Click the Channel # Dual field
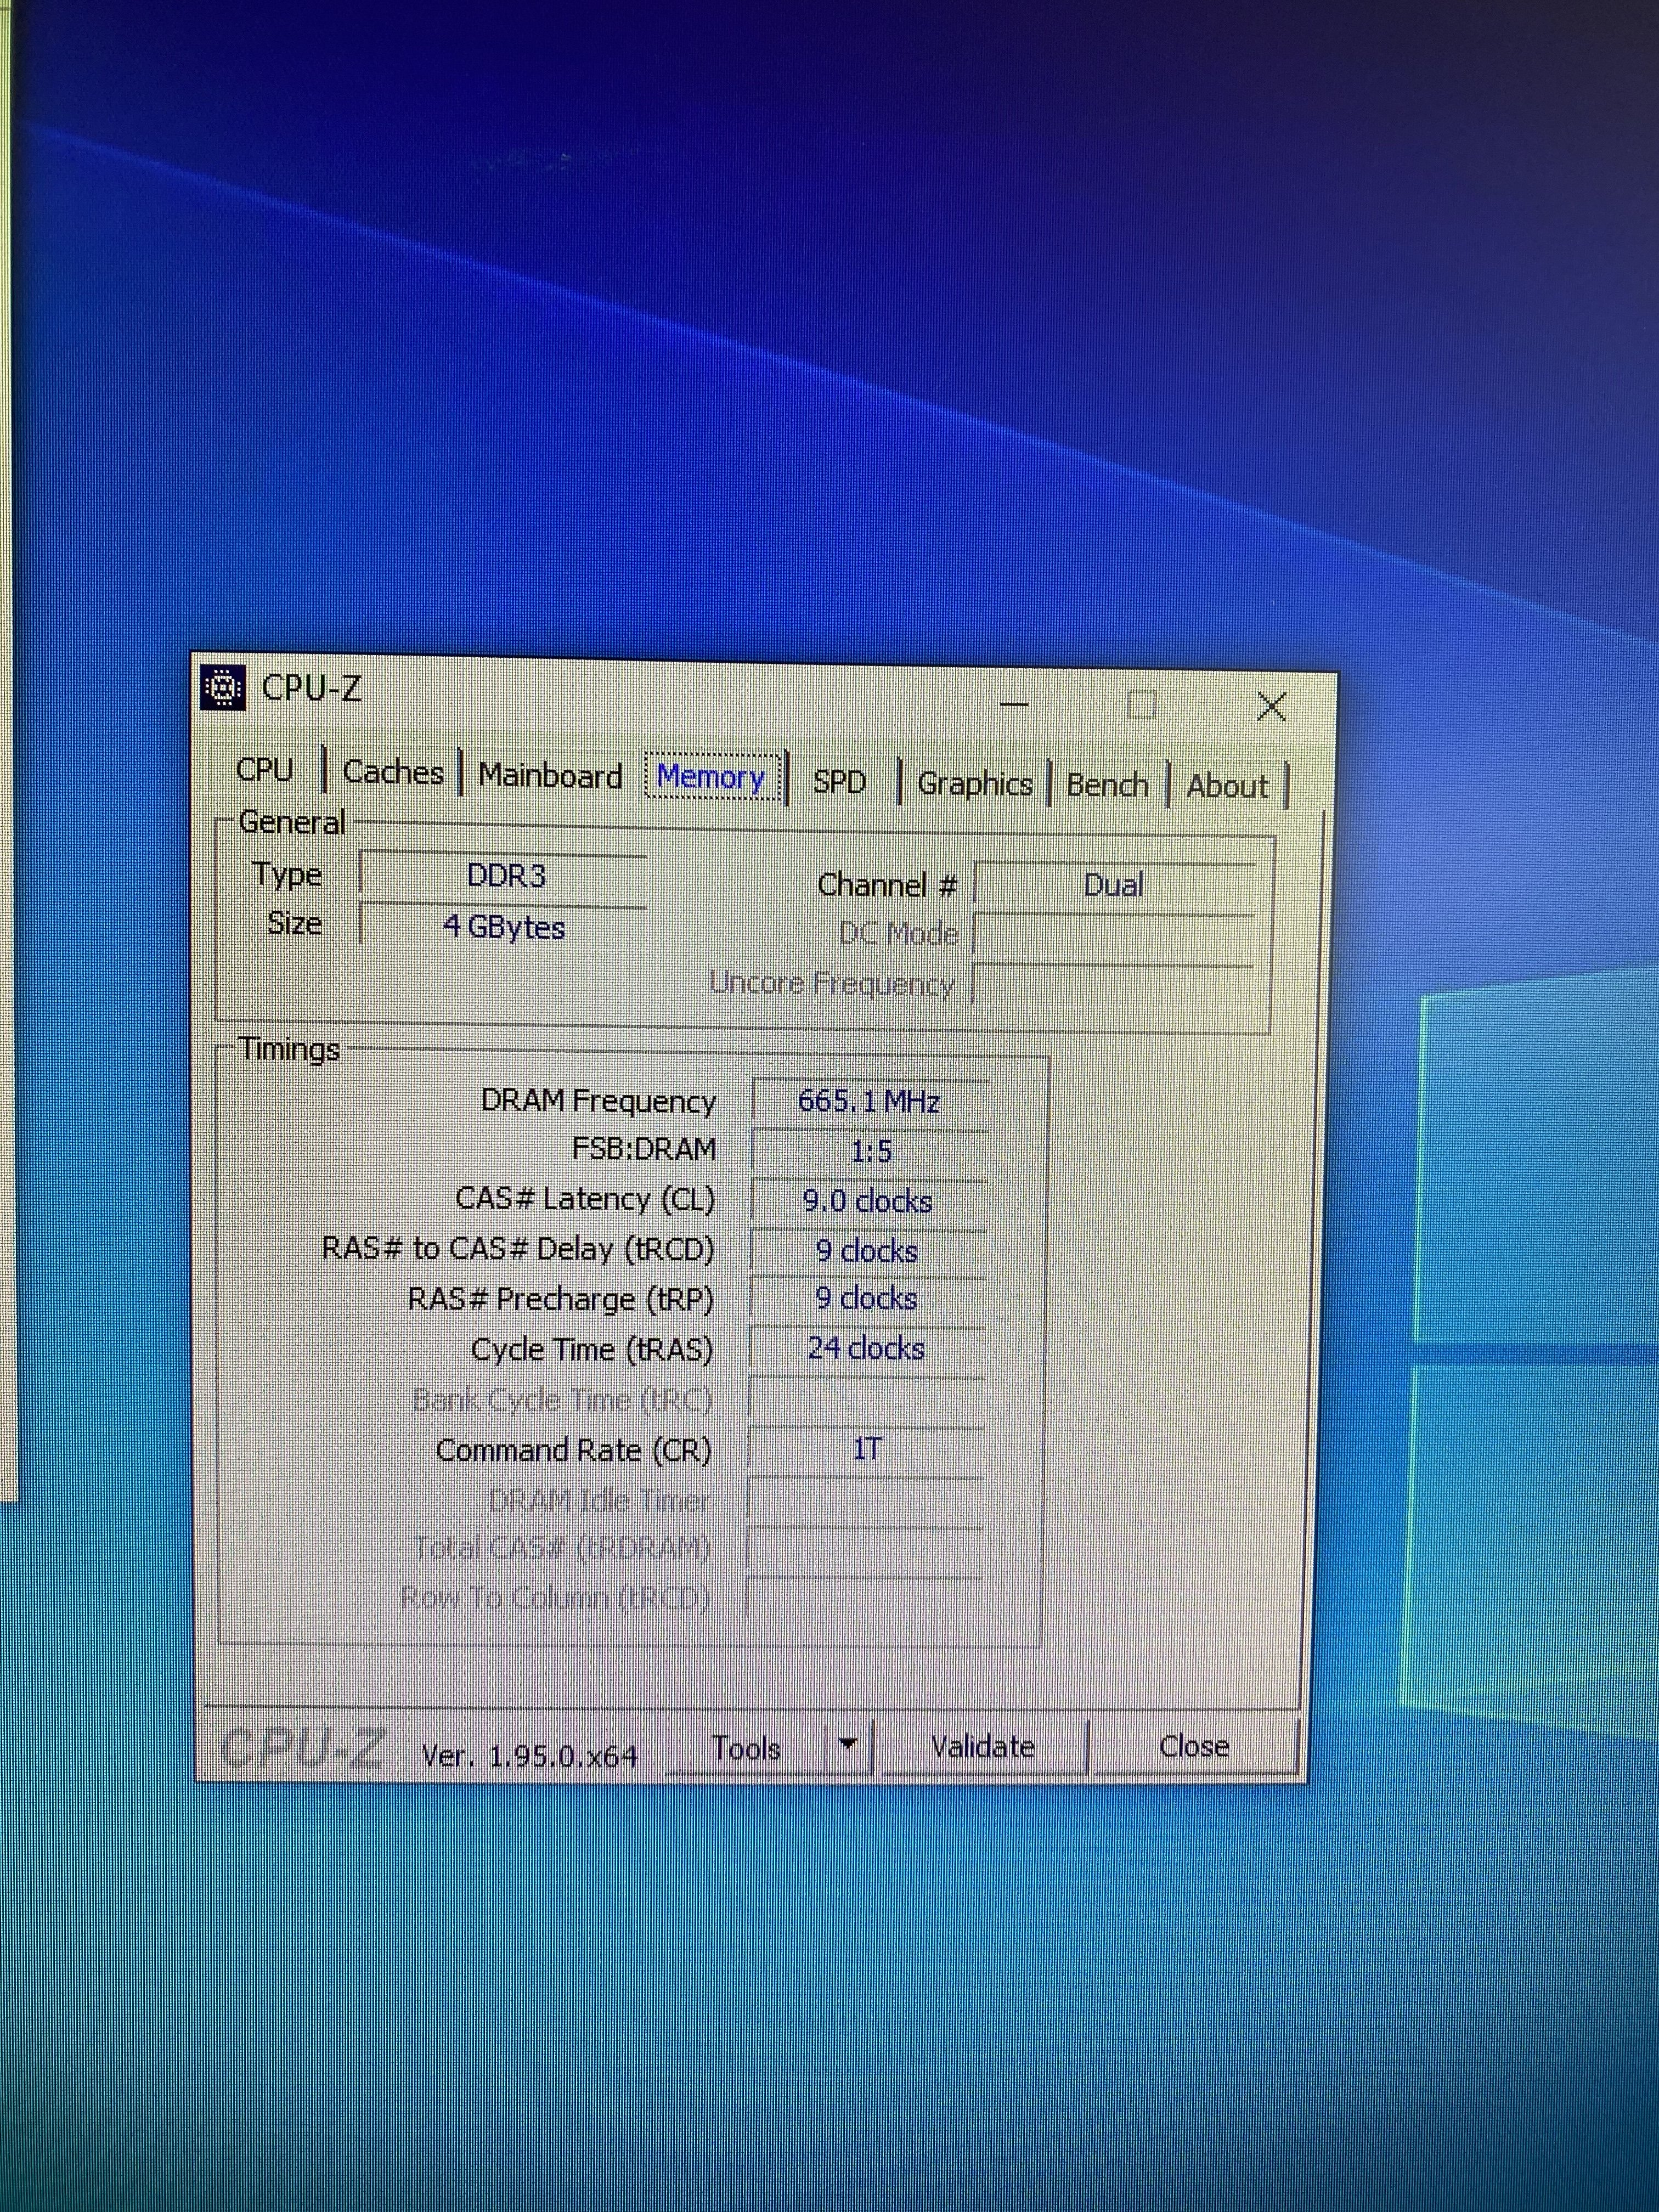The height and width of the screenshot is (2212, 1659). 1113,886
